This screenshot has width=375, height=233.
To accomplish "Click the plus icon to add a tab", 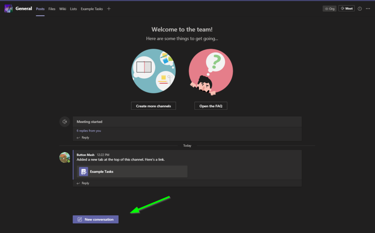I will 109,9.
